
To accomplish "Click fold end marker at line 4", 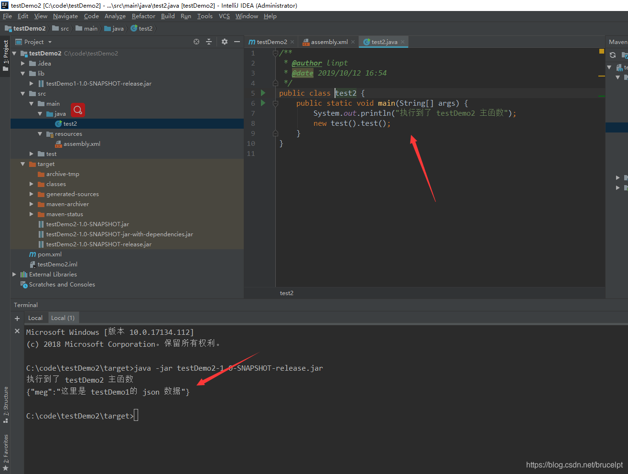I will (x=275, y=83).
